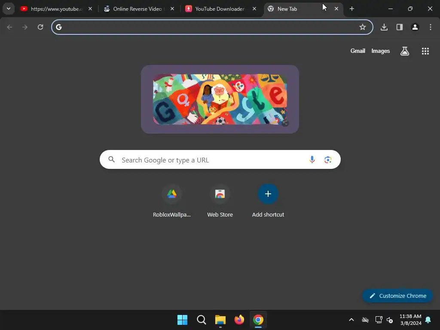Open Search Labs flask icon

405,51
